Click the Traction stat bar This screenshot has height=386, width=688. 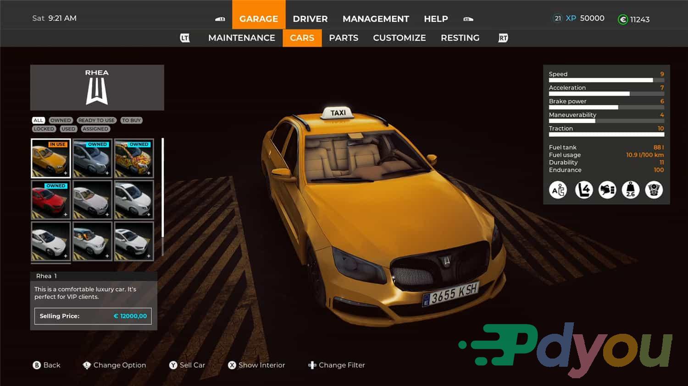click(x=606, y=135)
